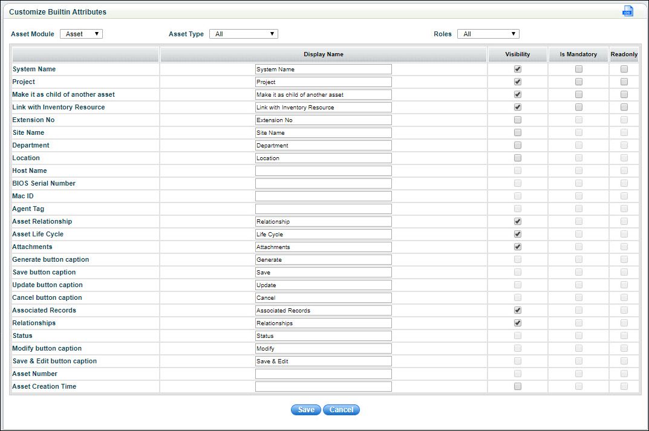649x431 pixels.
Task: Enable Visibility for Extension No
Action: 517,120
